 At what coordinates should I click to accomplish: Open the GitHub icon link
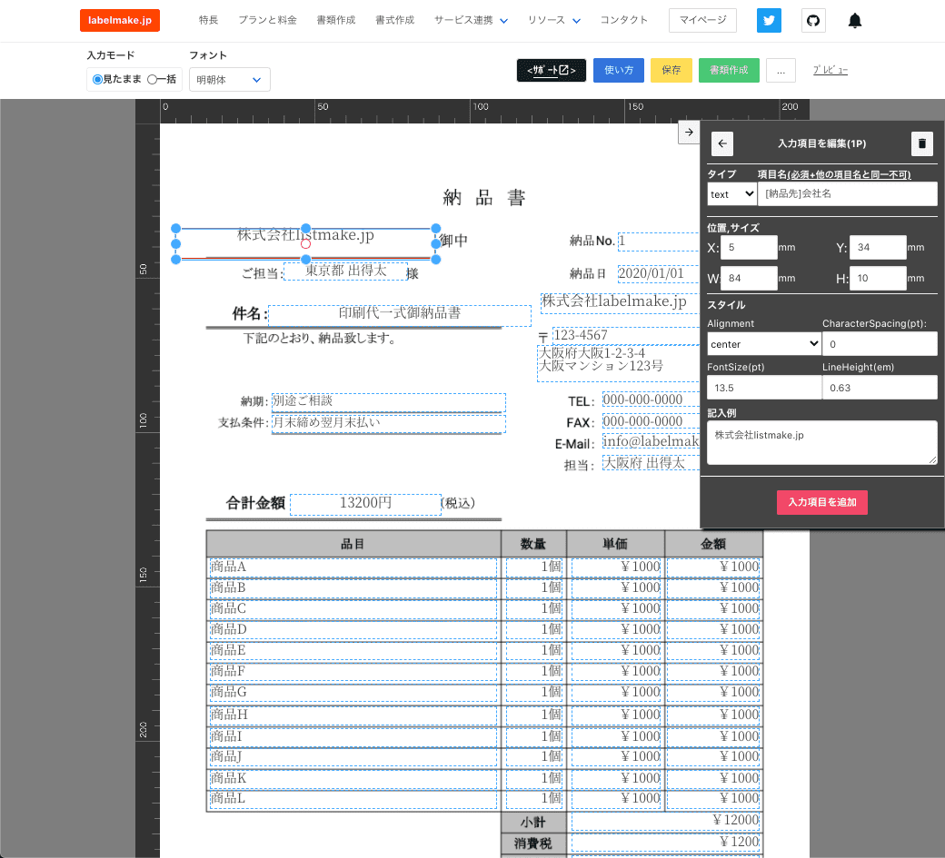tap(812, 19)
